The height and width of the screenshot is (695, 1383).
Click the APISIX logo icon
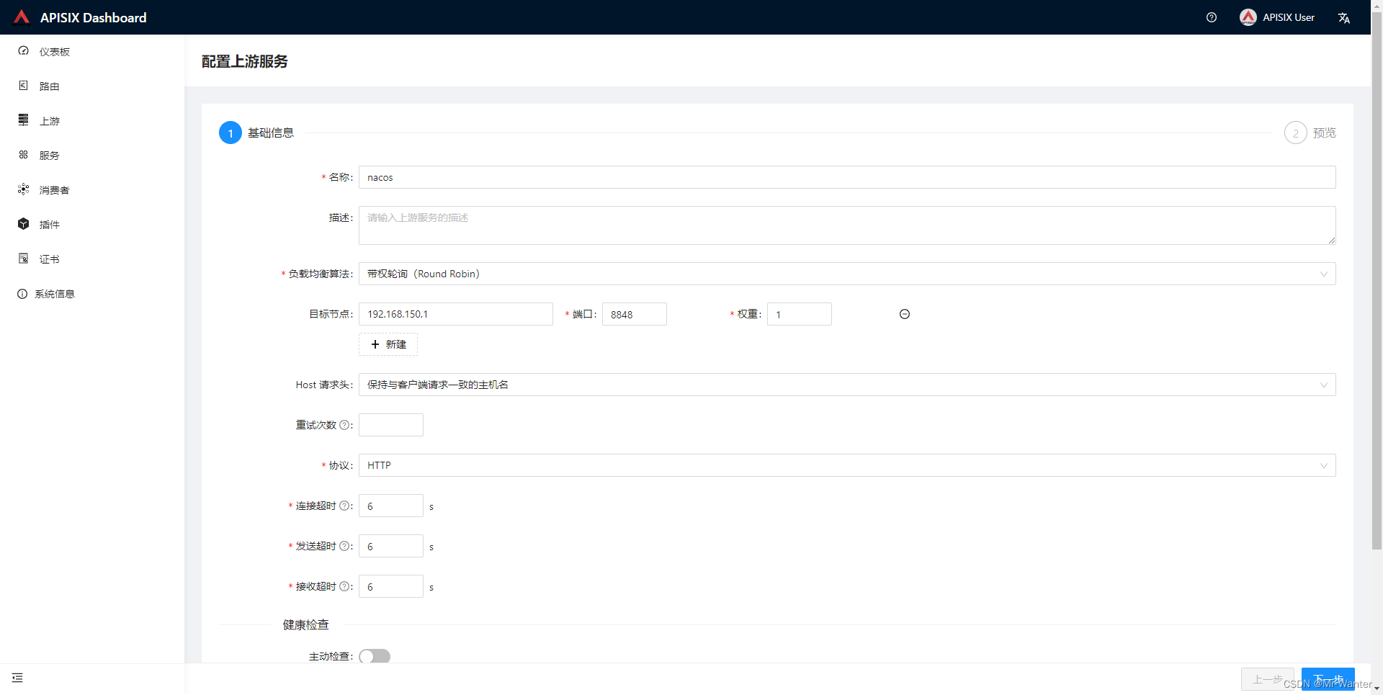pos(22,17)
